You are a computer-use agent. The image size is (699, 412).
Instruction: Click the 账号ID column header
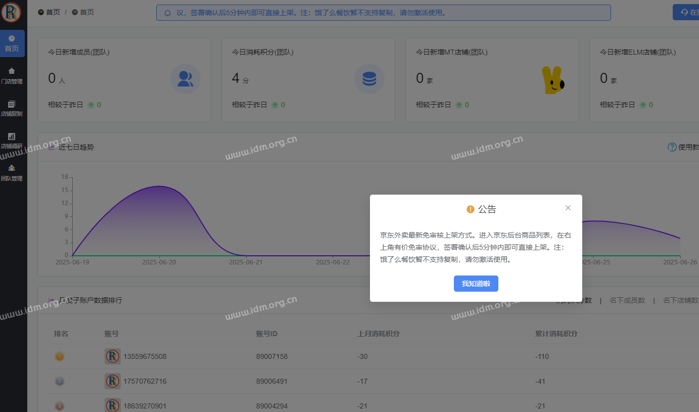pyautogui.click(x=267, y=334)
